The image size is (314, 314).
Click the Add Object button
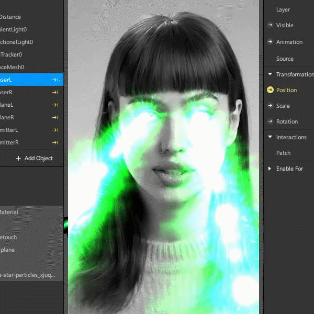pos(35,158)
